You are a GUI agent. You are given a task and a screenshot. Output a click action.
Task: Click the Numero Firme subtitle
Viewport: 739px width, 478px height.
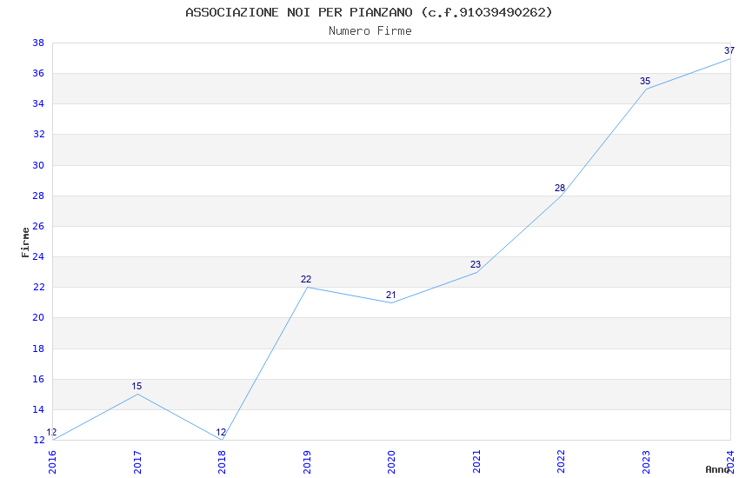(x=369, y=30)
